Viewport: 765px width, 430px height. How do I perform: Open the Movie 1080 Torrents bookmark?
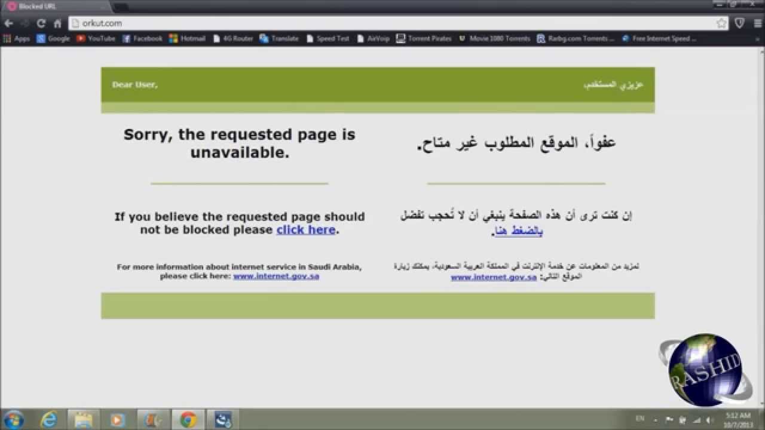(x=494, y=38)
